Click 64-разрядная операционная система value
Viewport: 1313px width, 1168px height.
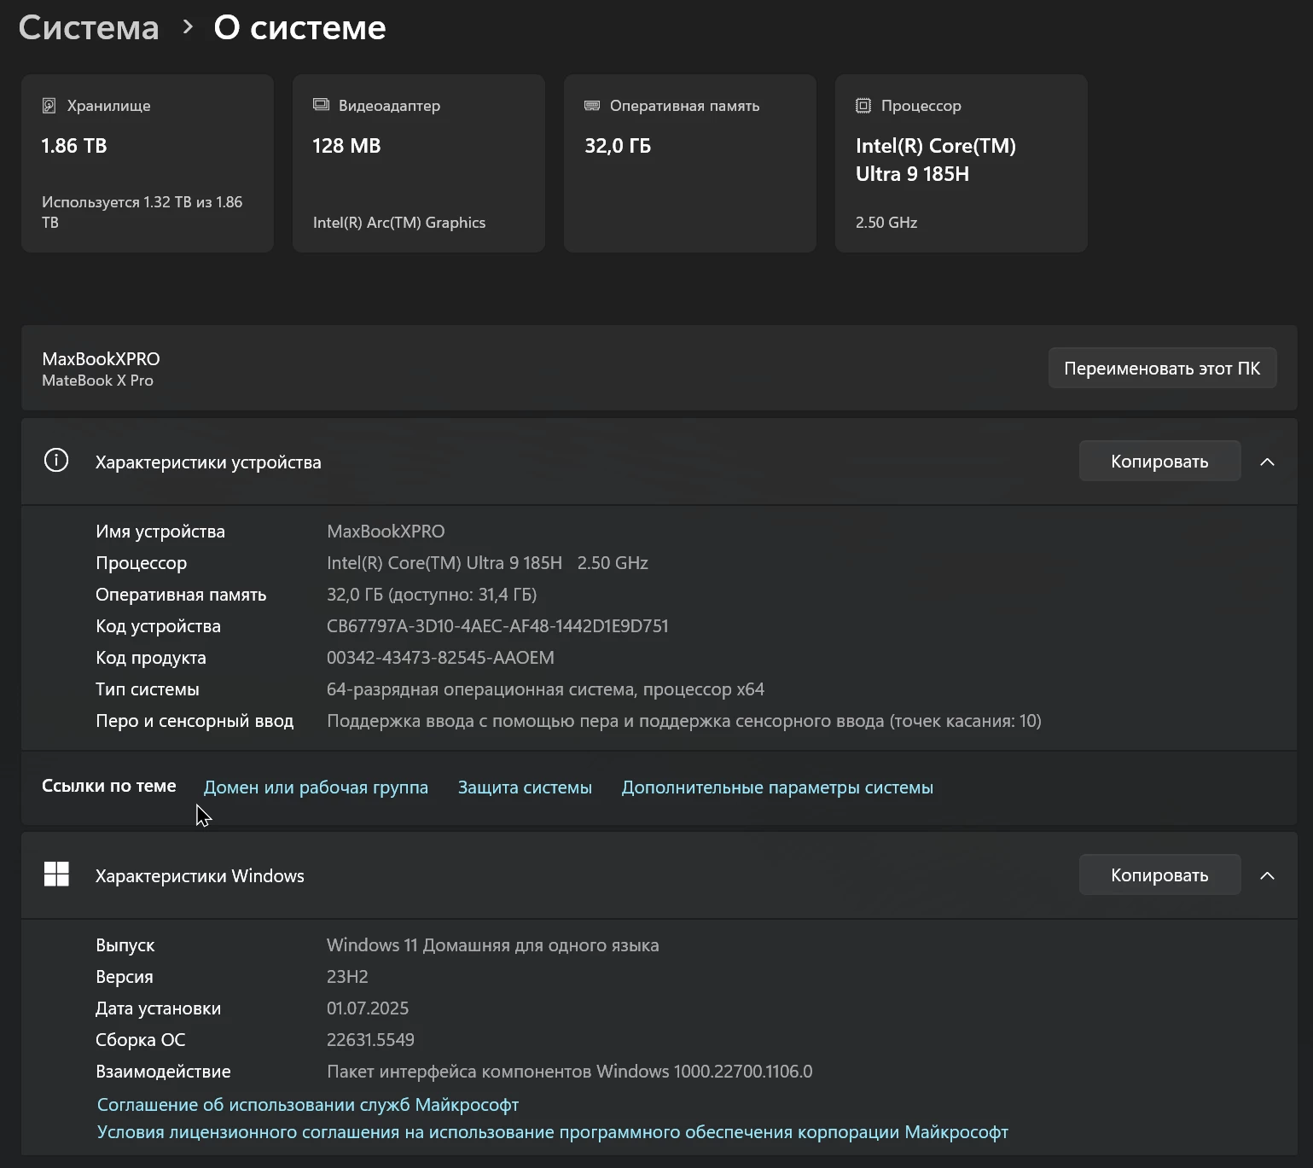pos(545,689)
